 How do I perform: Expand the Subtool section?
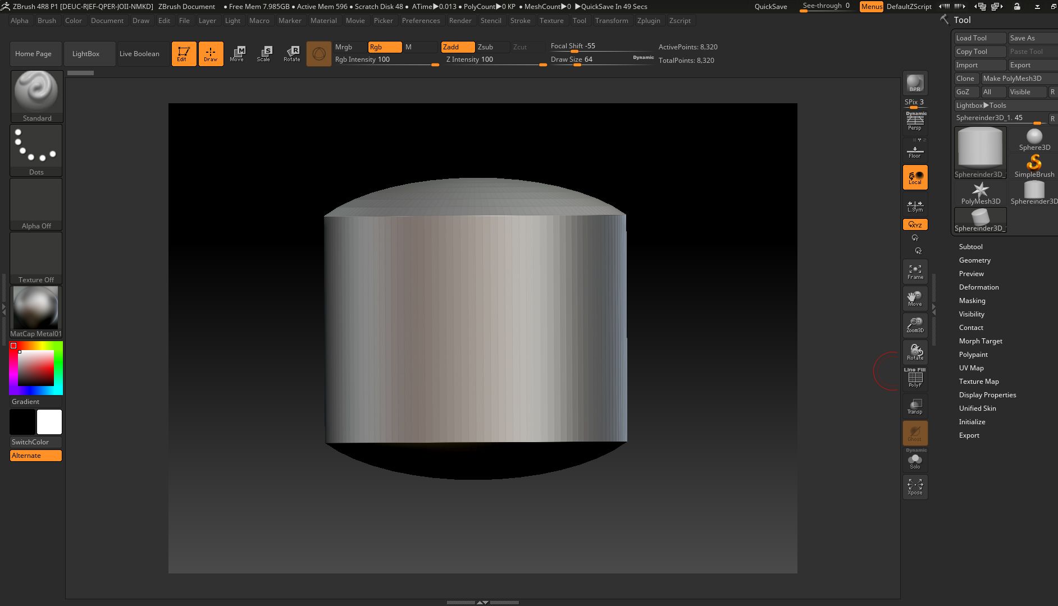(970, 247)
